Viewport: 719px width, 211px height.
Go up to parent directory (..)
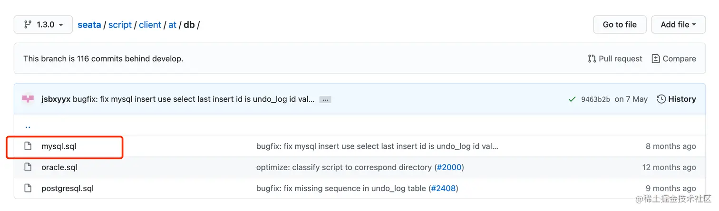click(28, 126)
